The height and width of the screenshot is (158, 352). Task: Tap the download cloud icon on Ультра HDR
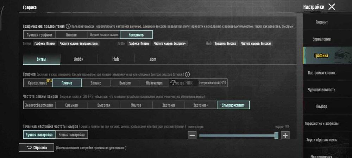(173, 83)
